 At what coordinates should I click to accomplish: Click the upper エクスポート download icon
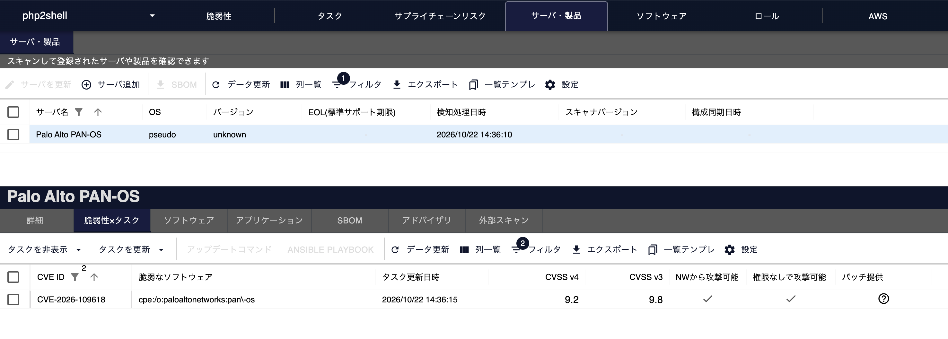397,85
